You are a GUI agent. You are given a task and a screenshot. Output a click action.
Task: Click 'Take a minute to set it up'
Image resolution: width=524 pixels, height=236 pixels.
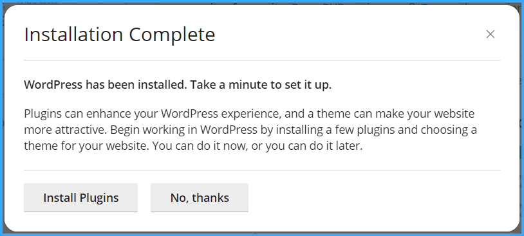261,85
